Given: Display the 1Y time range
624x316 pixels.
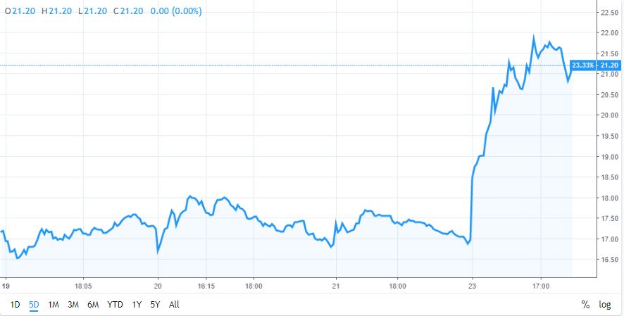Looking at the screenshot, I should (137, 305).
